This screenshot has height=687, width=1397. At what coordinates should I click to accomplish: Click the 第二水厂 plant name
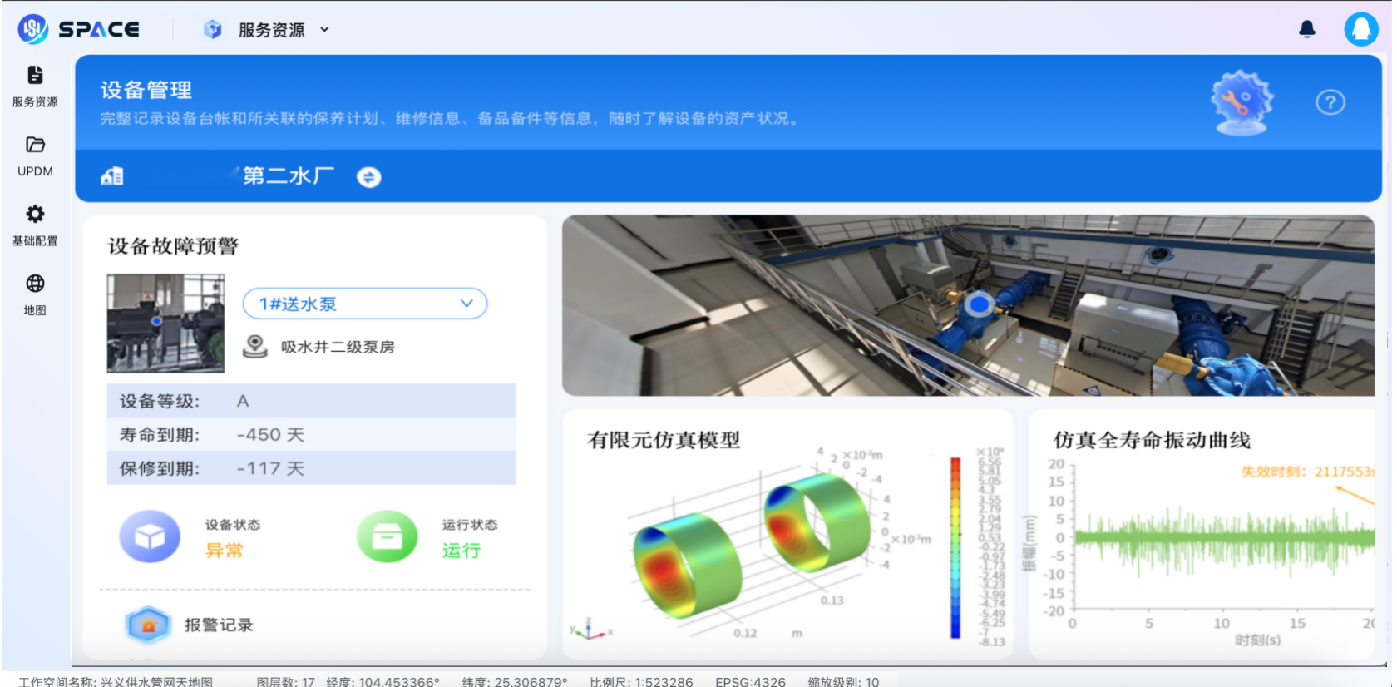[x=289, y=176]
